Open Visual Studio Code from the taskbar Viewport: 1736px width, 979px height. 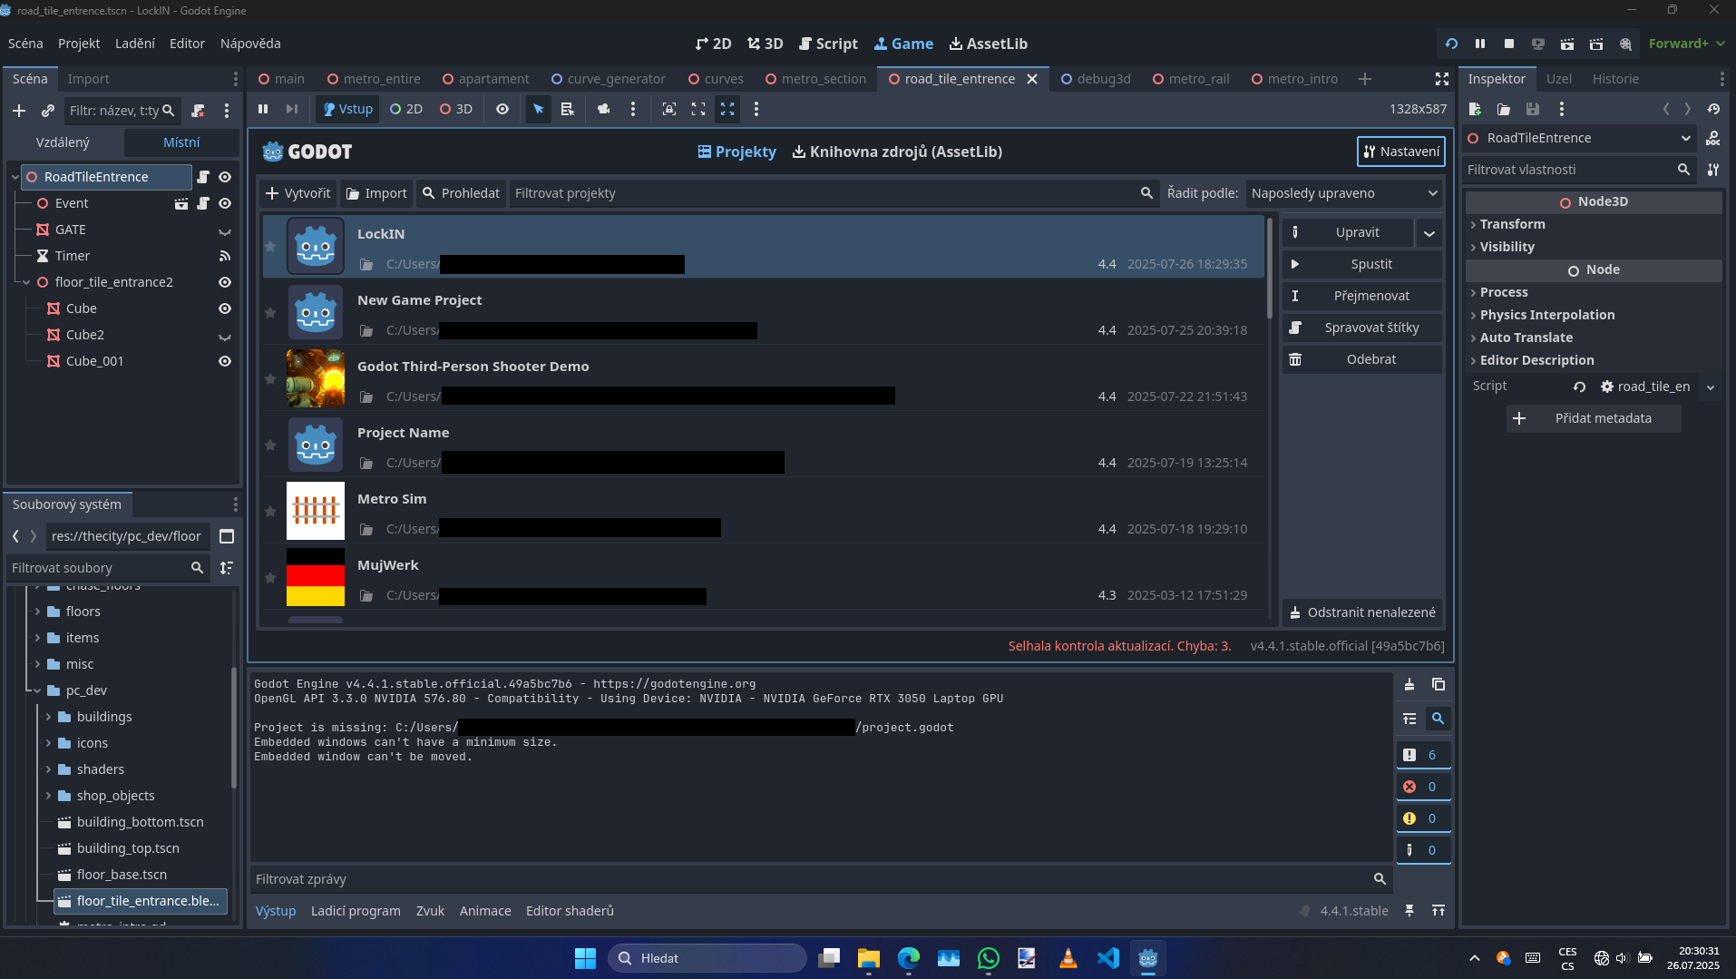pyautogui.click(x=1108, y=958)
